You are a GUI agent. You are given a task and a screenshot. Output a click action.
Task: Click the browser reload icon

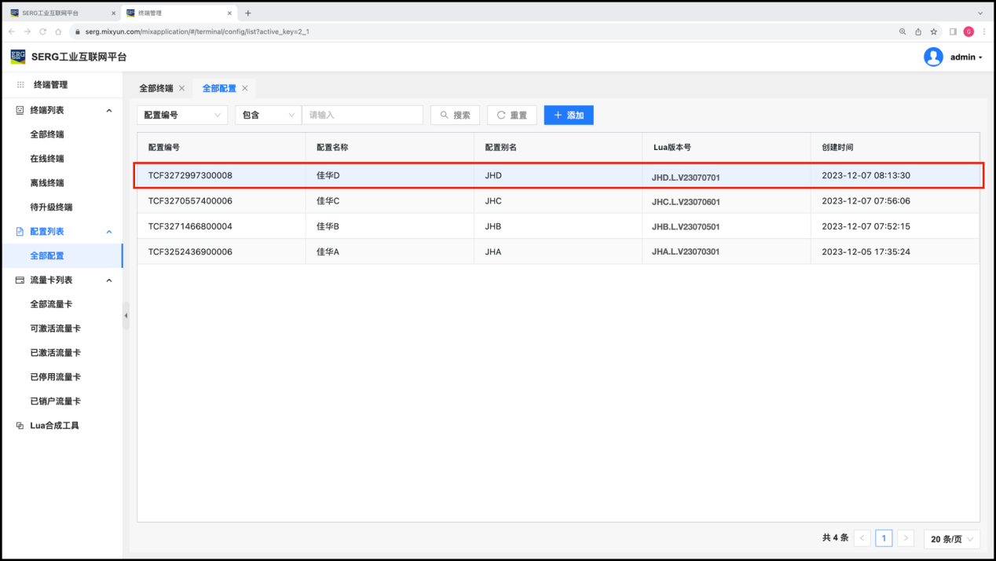(x=43, y=31)
